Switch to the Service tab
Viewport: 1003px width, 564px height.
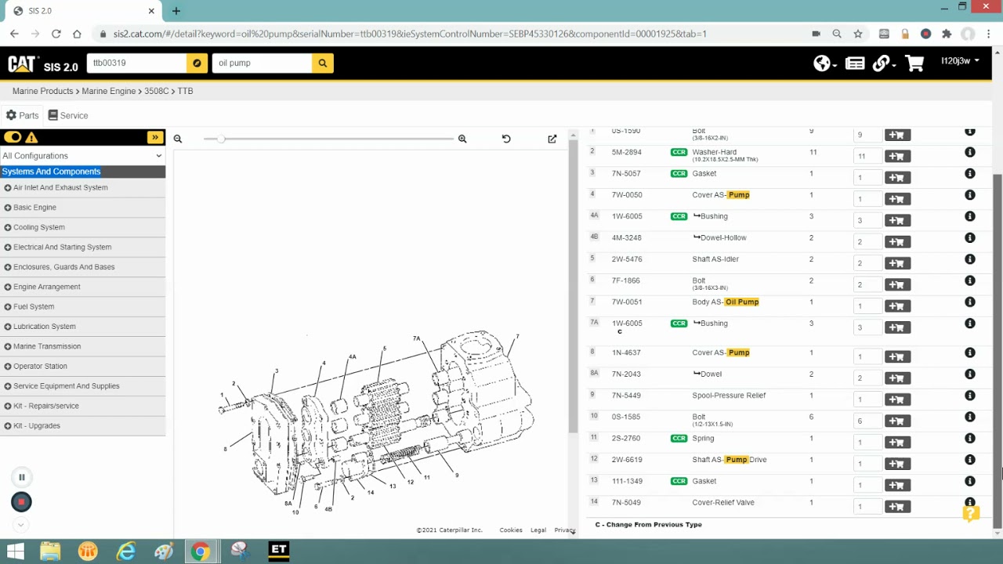click(x=68, y=115)
